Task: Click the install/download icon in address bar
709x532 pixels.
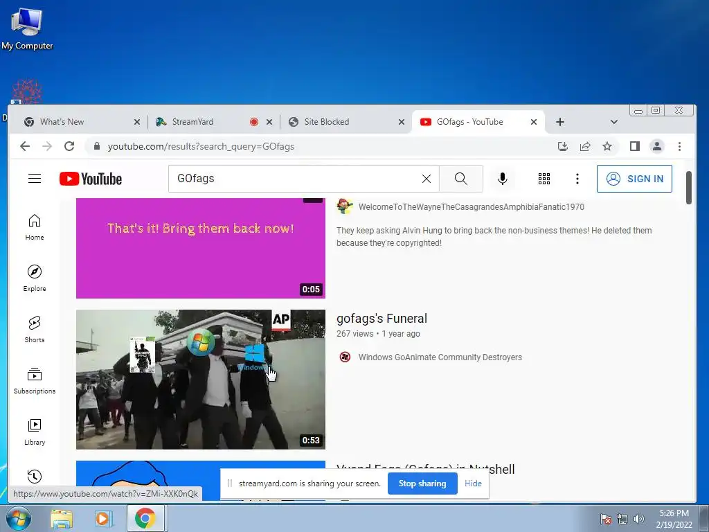Action: [562, 146]
